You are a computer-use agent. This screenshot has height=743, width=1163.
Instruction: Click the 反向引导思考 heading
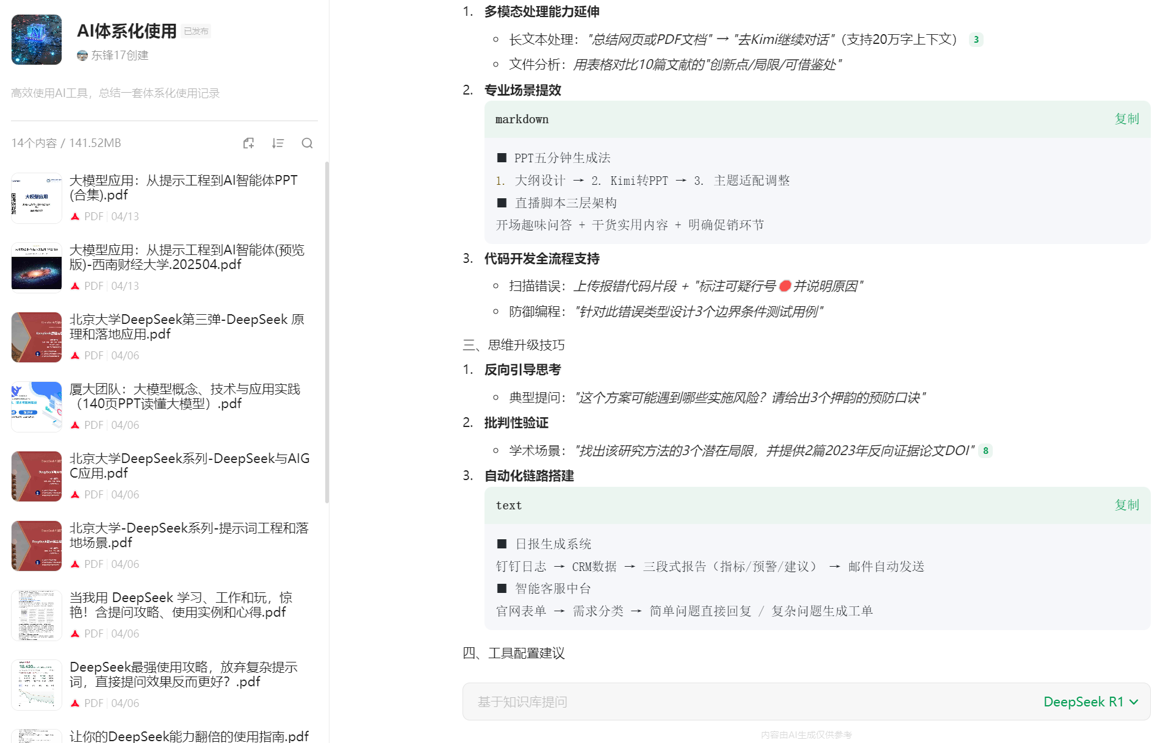[x=522, y=370]
